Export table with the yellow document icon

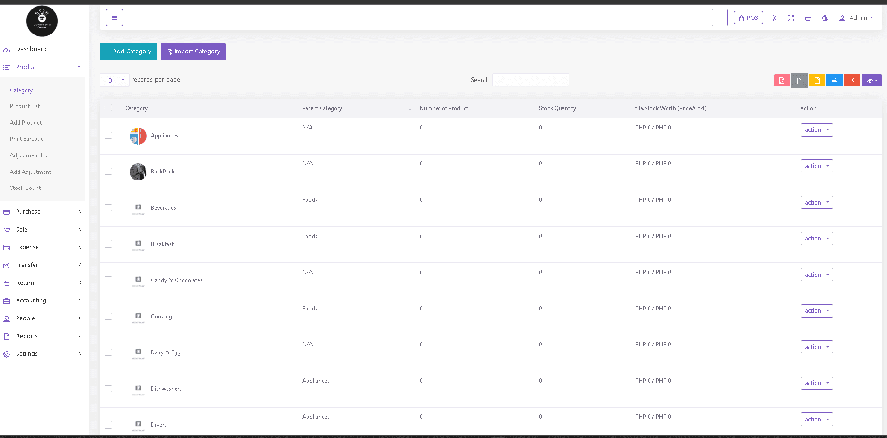(817, 80)
